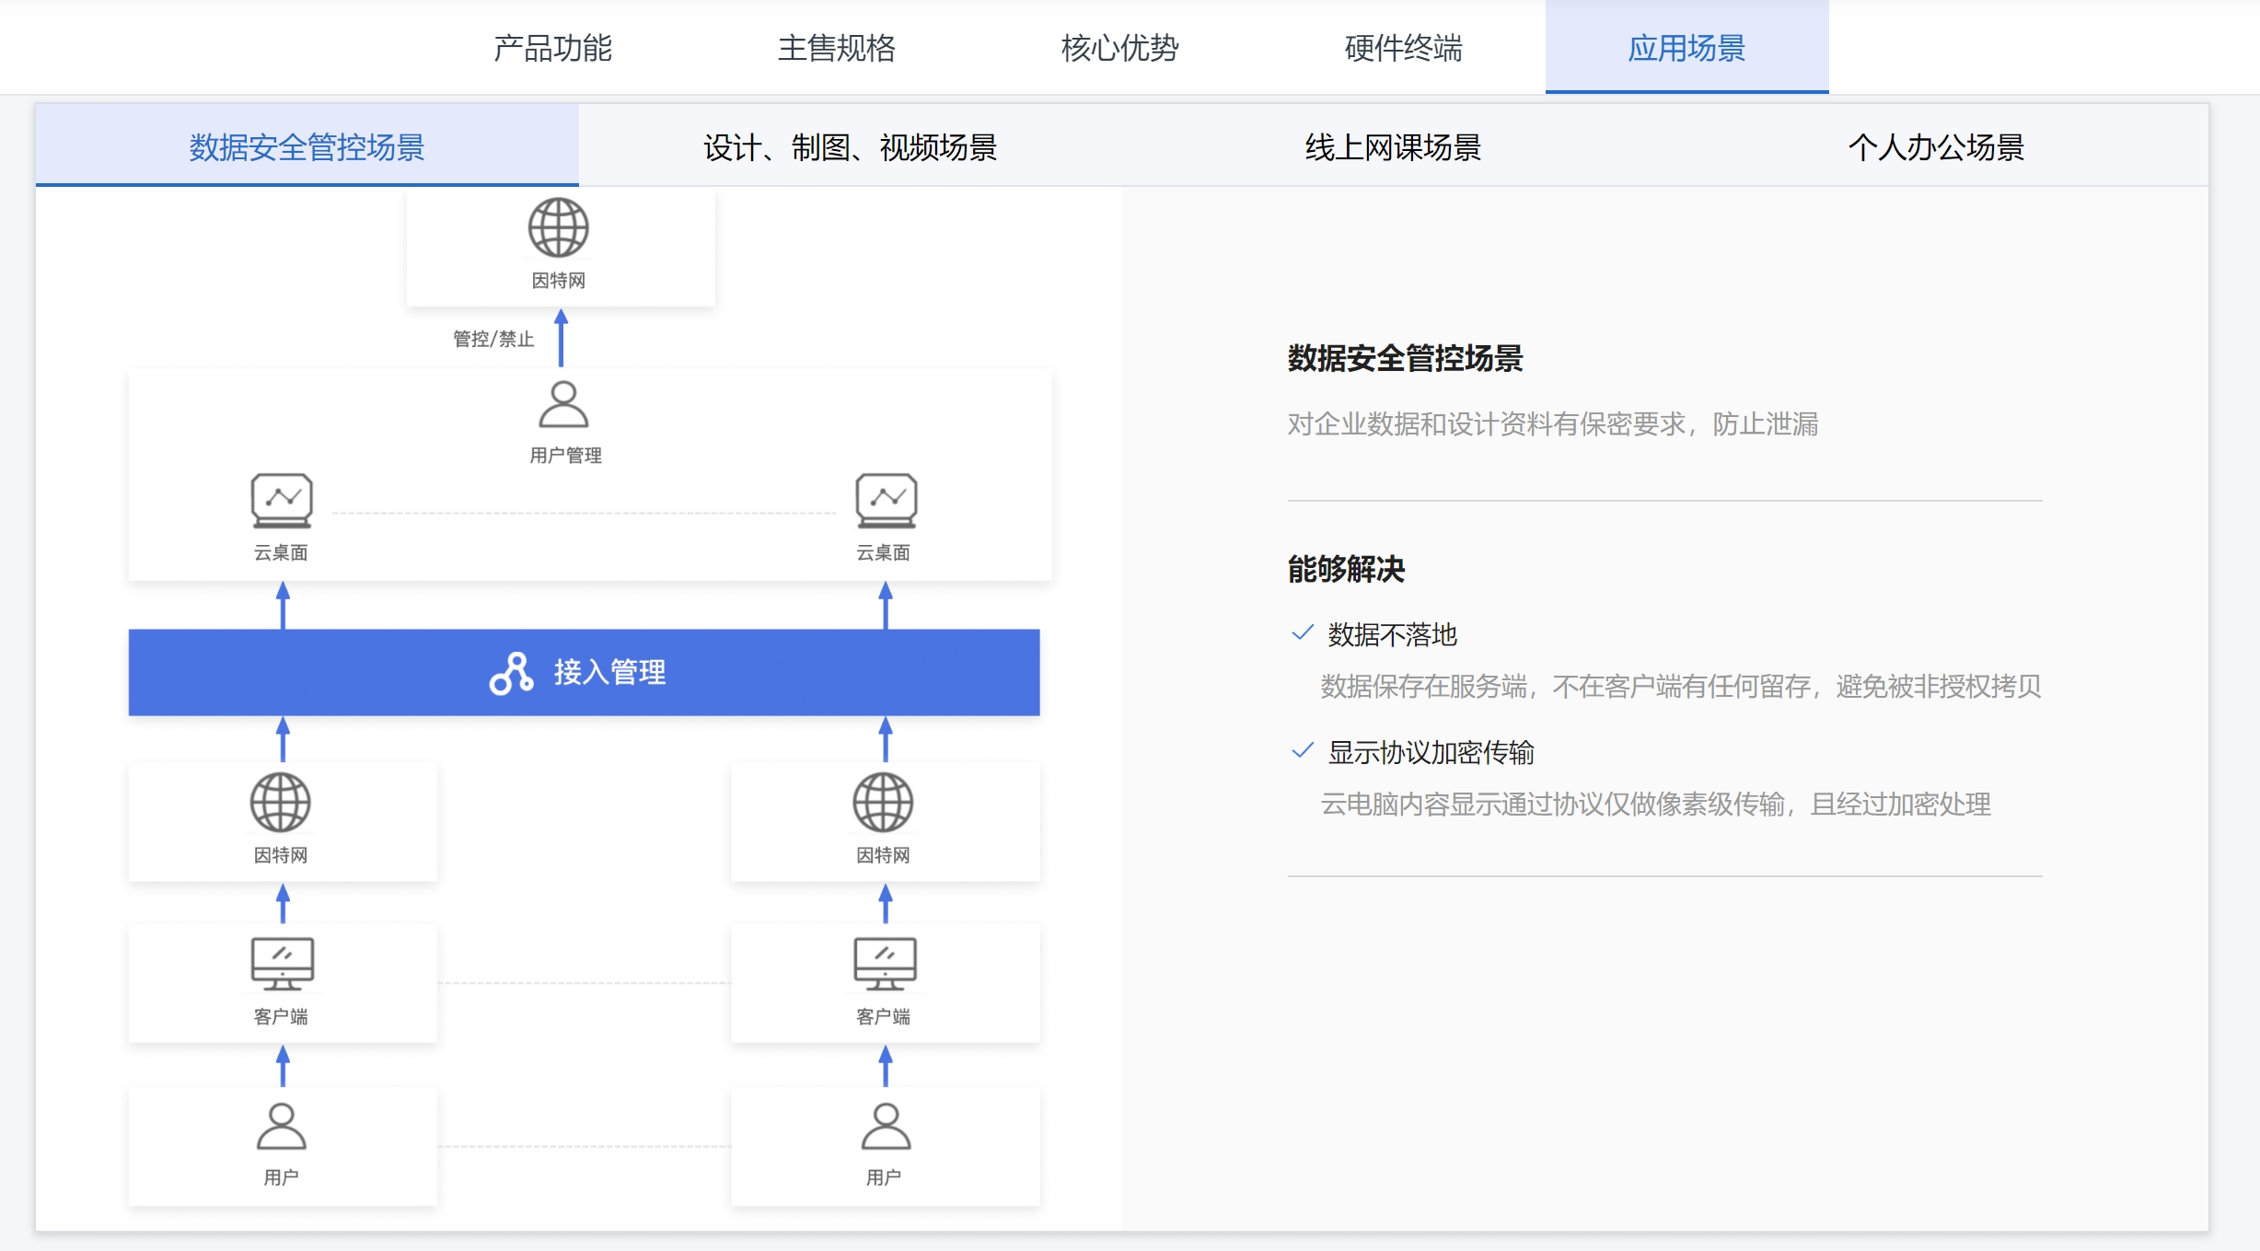Go to the 硬件终端 tab

click(x=1403, y=48)
